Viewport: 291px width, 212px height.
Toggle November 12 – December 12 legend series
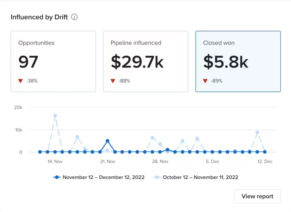[x=99, y=177]
